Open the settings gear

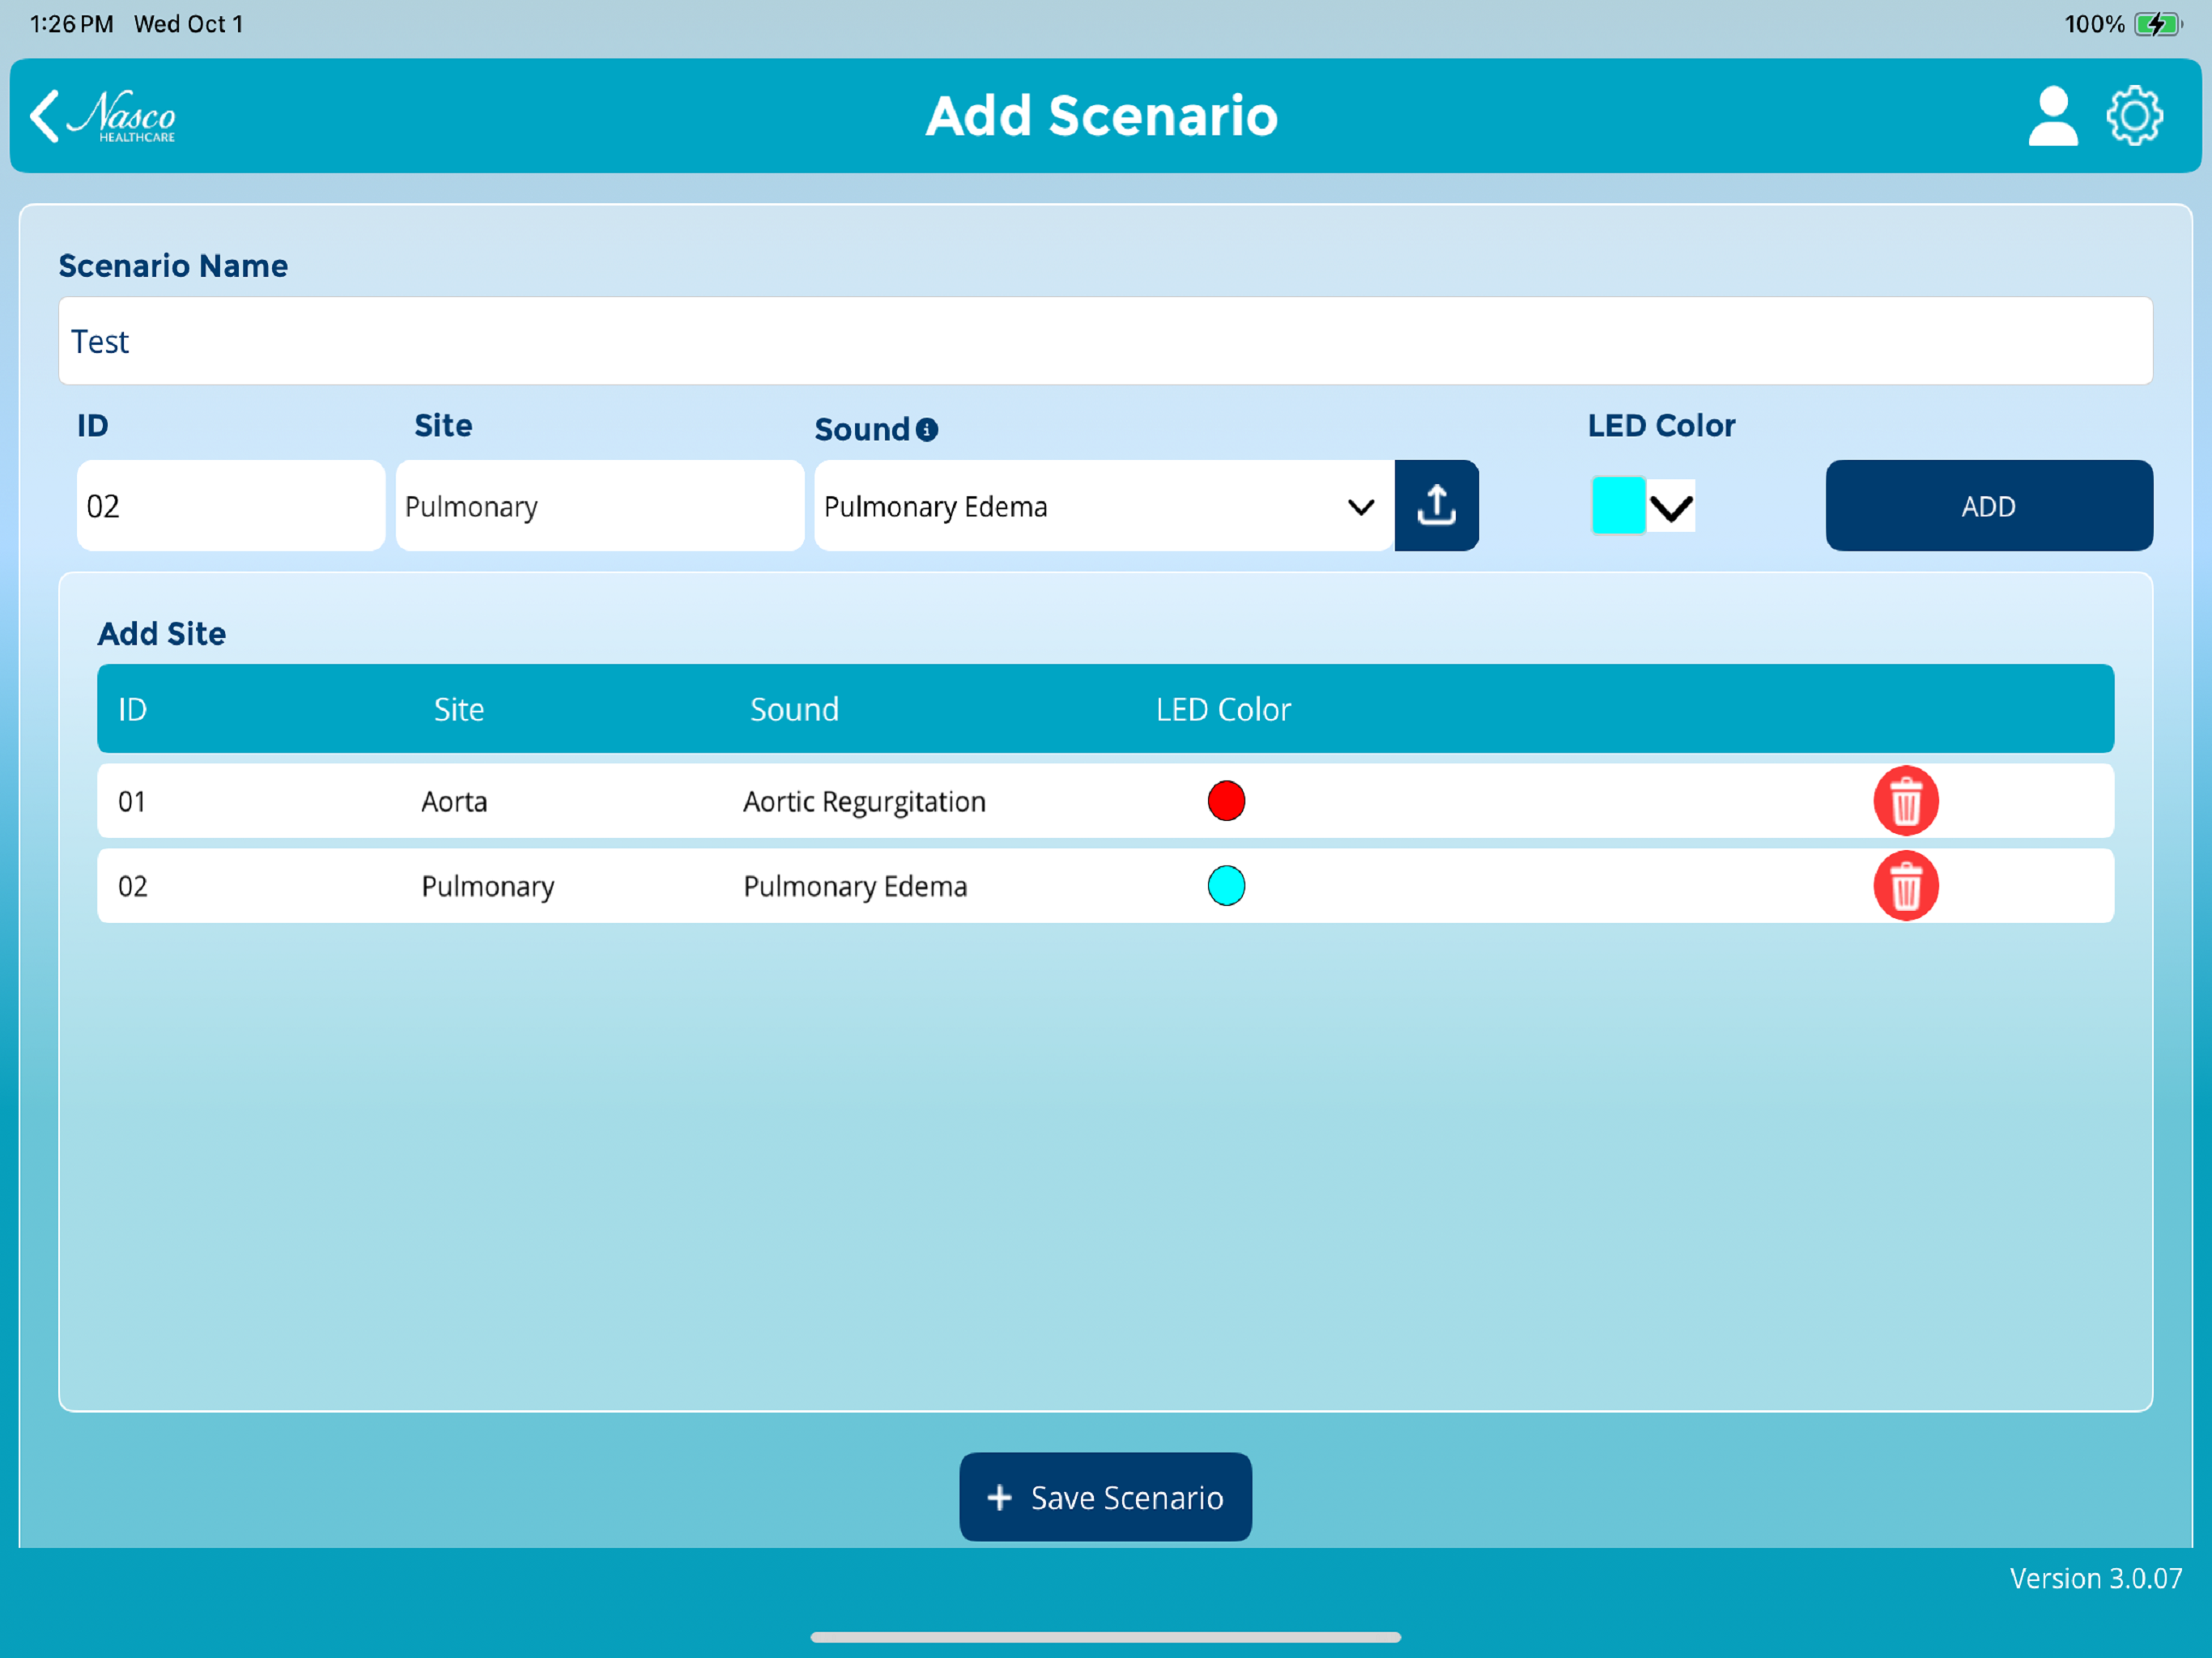2134,116
